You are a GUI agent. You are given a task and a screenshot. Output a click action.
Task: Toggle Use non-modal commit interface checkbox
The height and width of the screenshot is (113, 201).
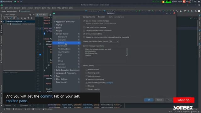pos(84,21)
